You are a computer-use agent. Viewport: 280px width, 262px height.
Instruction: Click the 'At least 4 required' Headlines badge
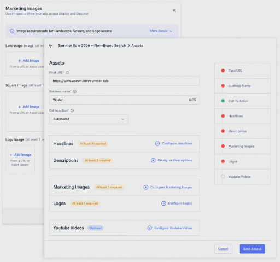[93, 144]
